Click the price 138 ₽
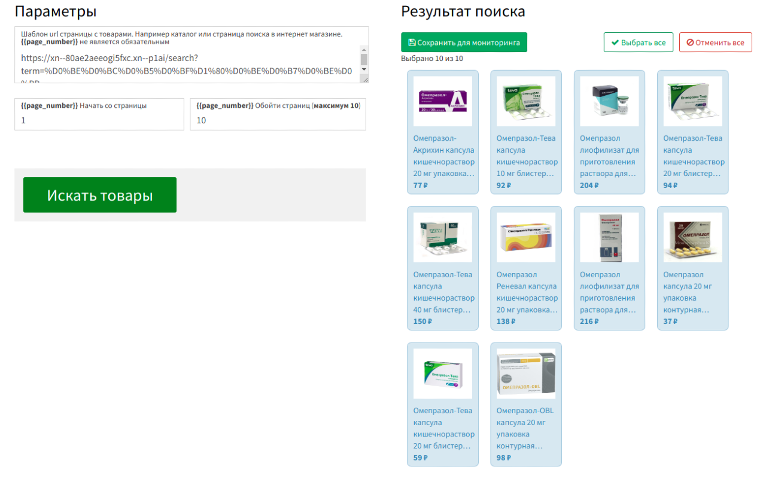The width and height of the screenshot is (766, 479). [506, 322]
